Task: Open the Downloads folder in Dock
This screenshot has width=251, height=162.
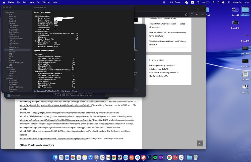Action: [x=190, y=157]
